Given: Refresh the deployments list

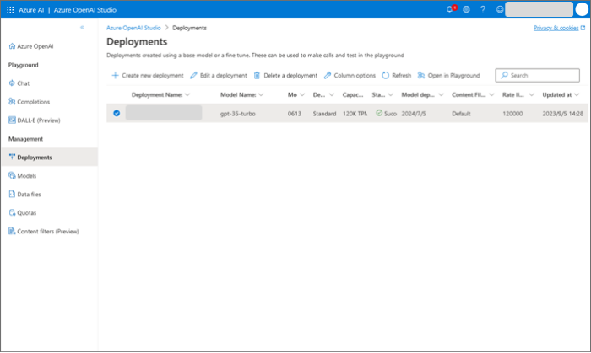Looking at the screenshot, I should coord(397,76).
